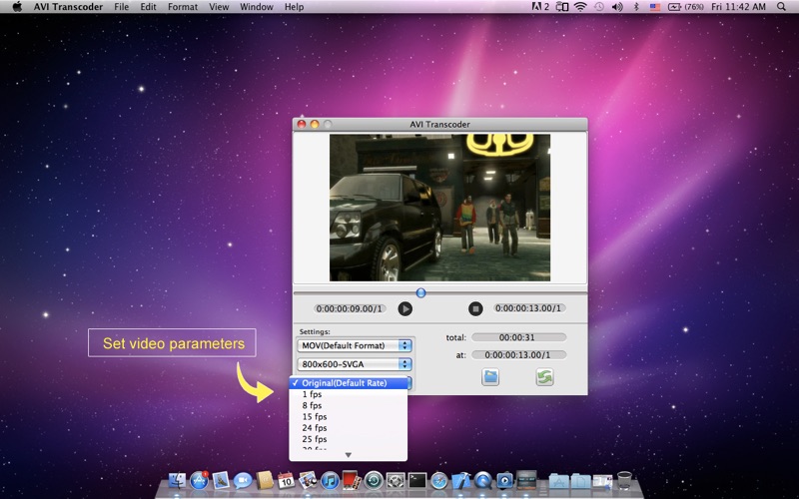Viewport: 799px width, 499px height.
Task: Open the File menu
Action: (121, 7)
